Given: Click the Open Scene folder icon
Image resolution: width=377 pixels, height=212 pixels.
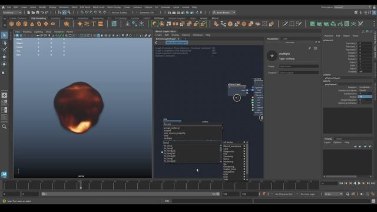Looking at the screenshot, I should [x=33, y=12].
